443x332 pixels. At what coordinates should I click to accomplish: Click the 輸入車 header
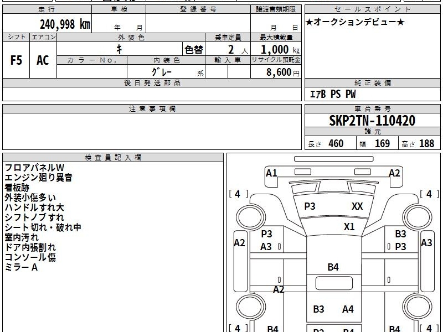[228, 60]
